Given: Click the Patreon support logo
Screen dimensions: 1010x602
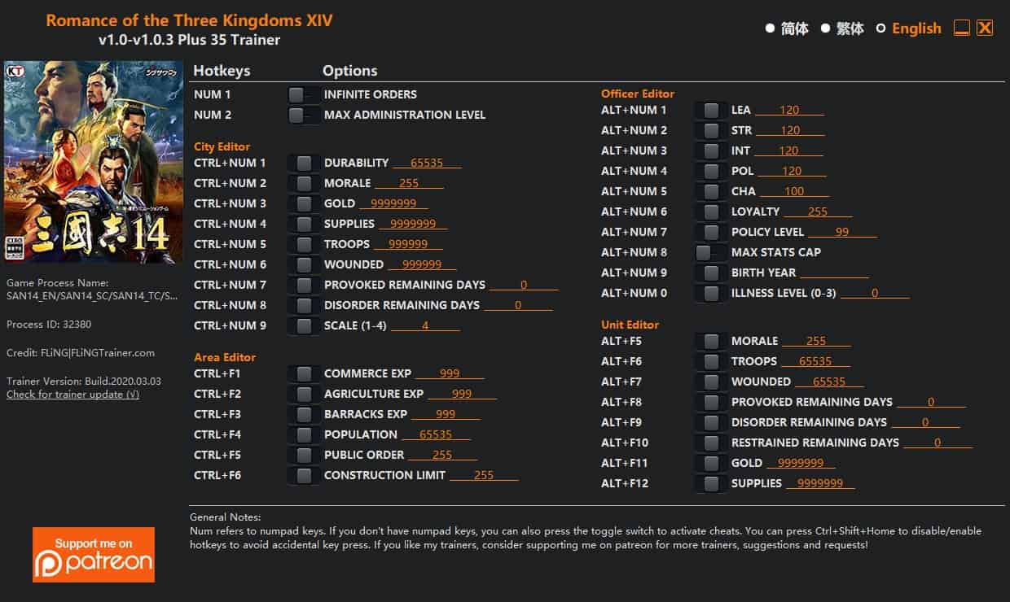Looking at the screenshot, I should [x=94, y=555].
